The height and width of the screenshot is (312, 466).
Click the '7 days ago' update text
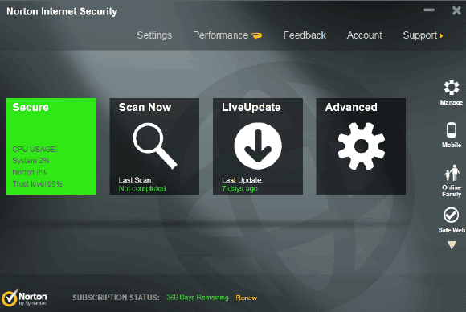pyautogui.click(x=239, y=189)
